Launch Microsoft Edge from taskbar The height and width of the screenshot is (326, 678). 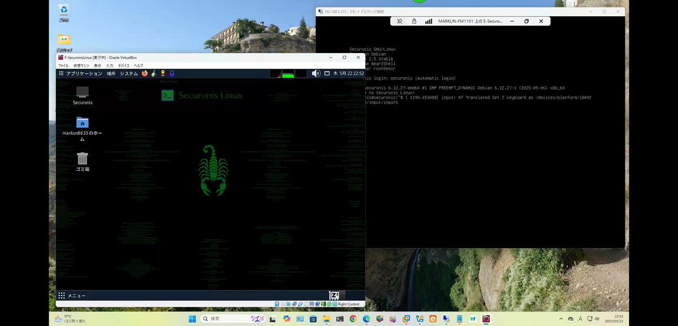(x=366, y=319)
